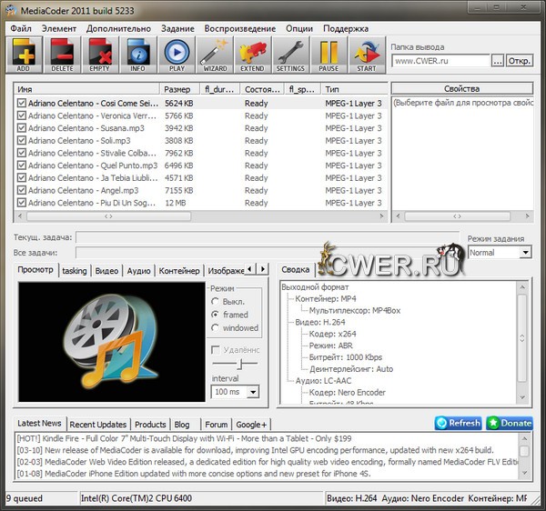Viewport: 546px width, 511px height.
Task: Sort the list by the 'Размер' column header
Action: [179, 89]
